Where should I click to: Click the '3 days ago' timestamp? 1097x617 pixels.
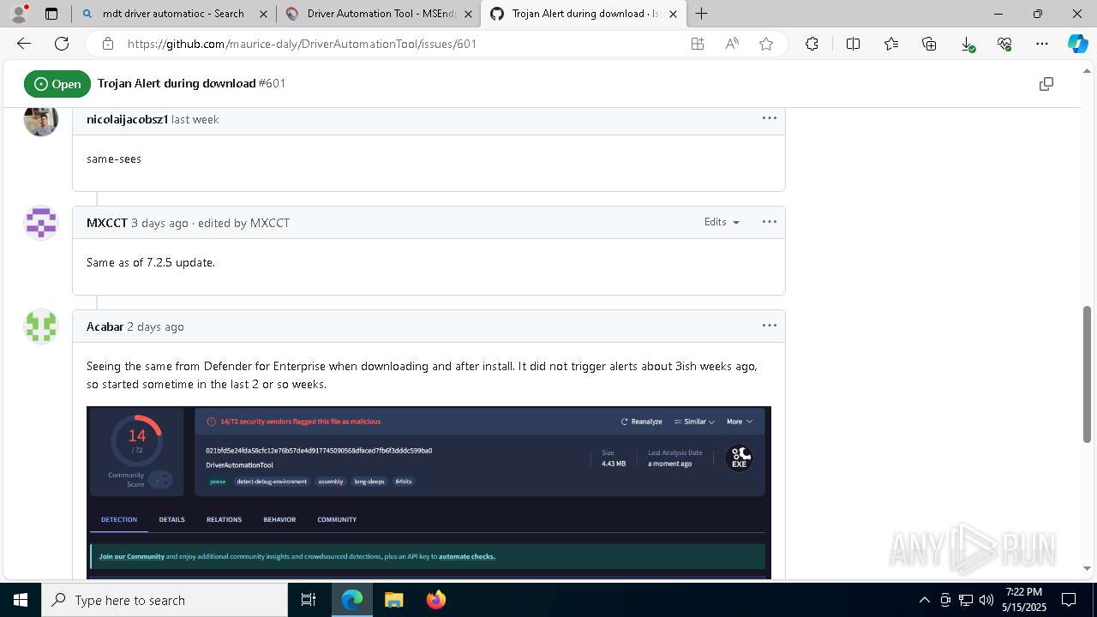click(159, 223)
